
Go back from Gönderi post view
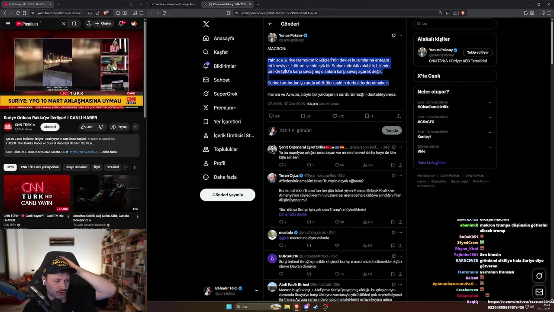[270, 24]
